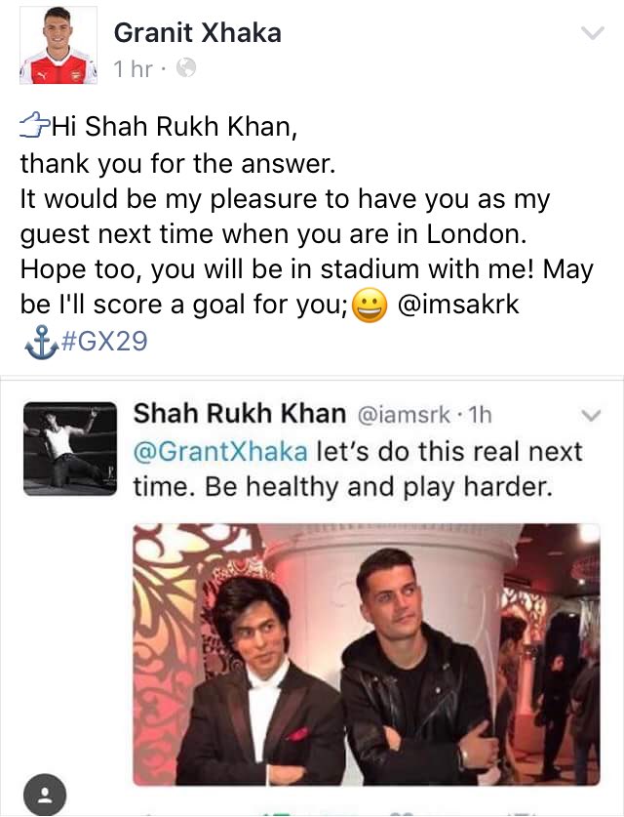Click the pointing hand emoji icon
The height and width of the screenshot is (817, 624).
pyautogui.click(x=35, y=125)
